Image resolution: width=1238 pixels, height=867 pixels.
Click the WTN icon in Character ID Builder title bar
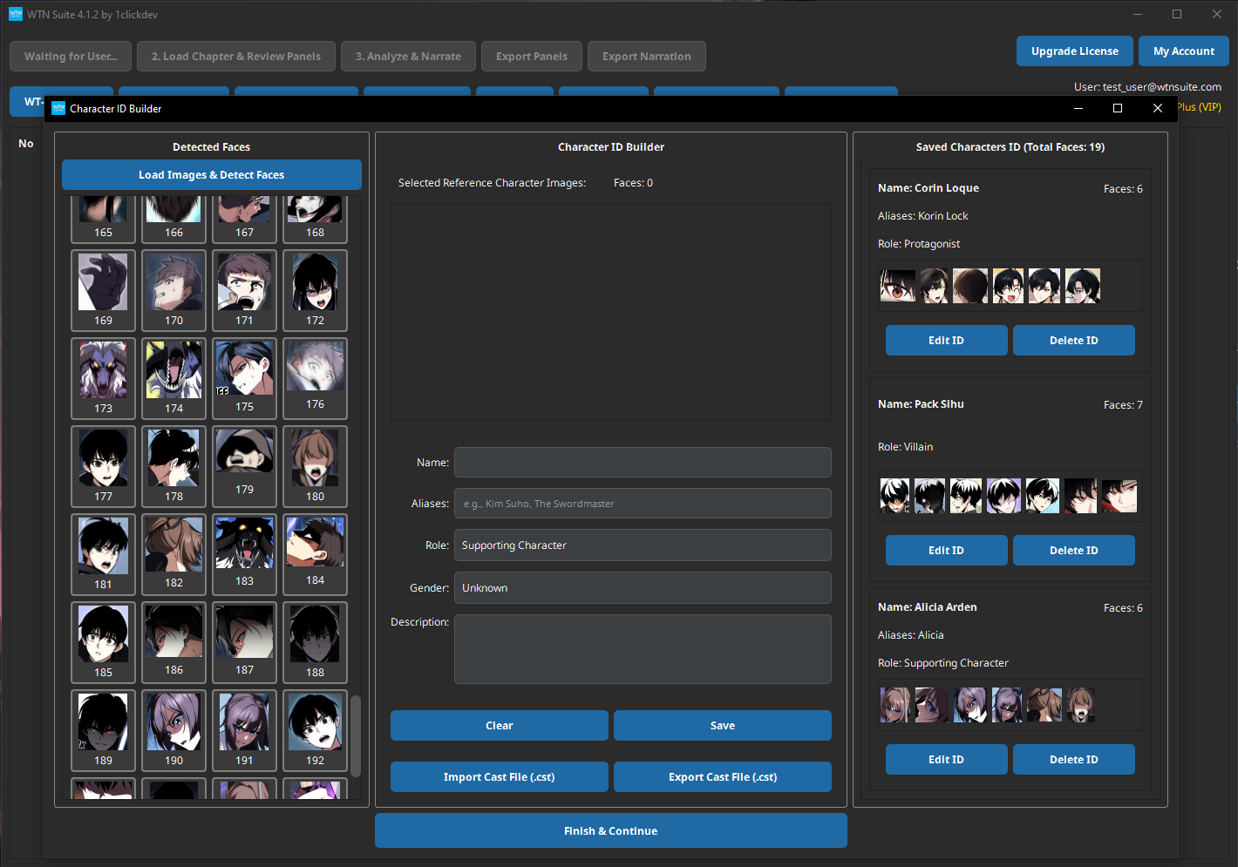point(58,108)
